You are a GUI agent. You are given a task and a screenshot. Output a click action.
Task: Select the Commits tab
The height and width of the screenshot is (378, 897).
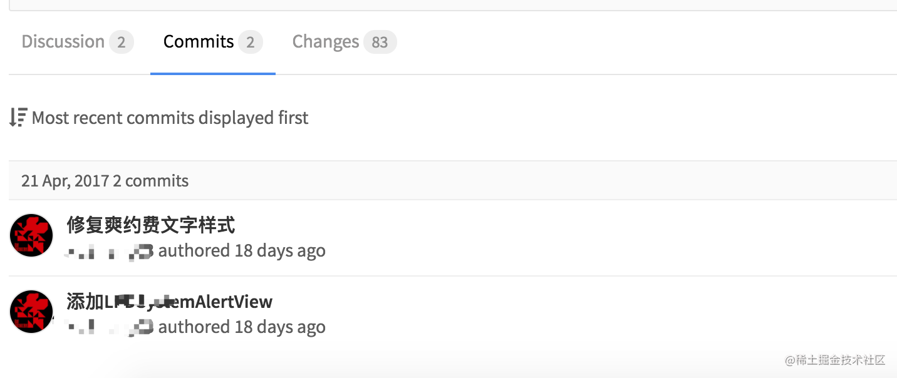pos(213,42)
